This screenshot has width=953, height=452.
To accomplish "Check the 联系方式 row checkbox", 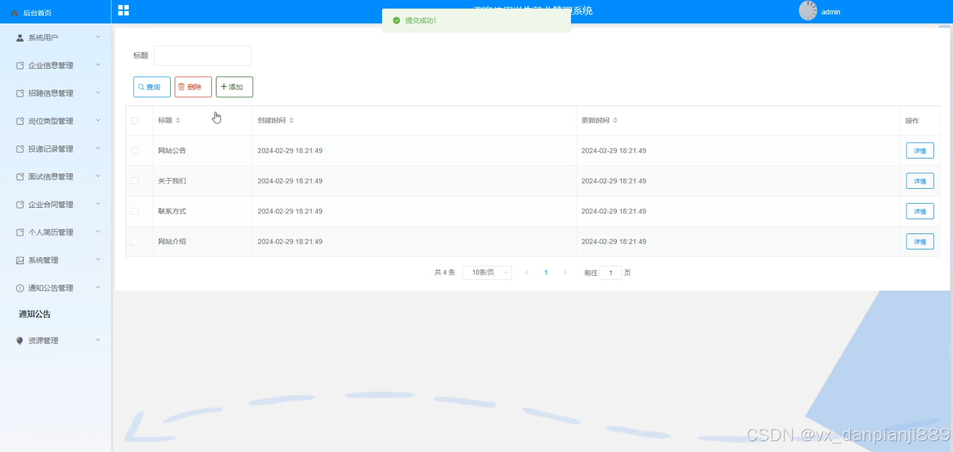I will (135, 211).
